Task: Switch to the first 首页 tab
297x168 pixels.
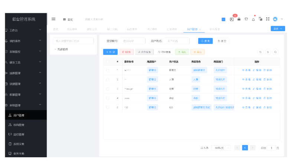Action: (56, 29)
